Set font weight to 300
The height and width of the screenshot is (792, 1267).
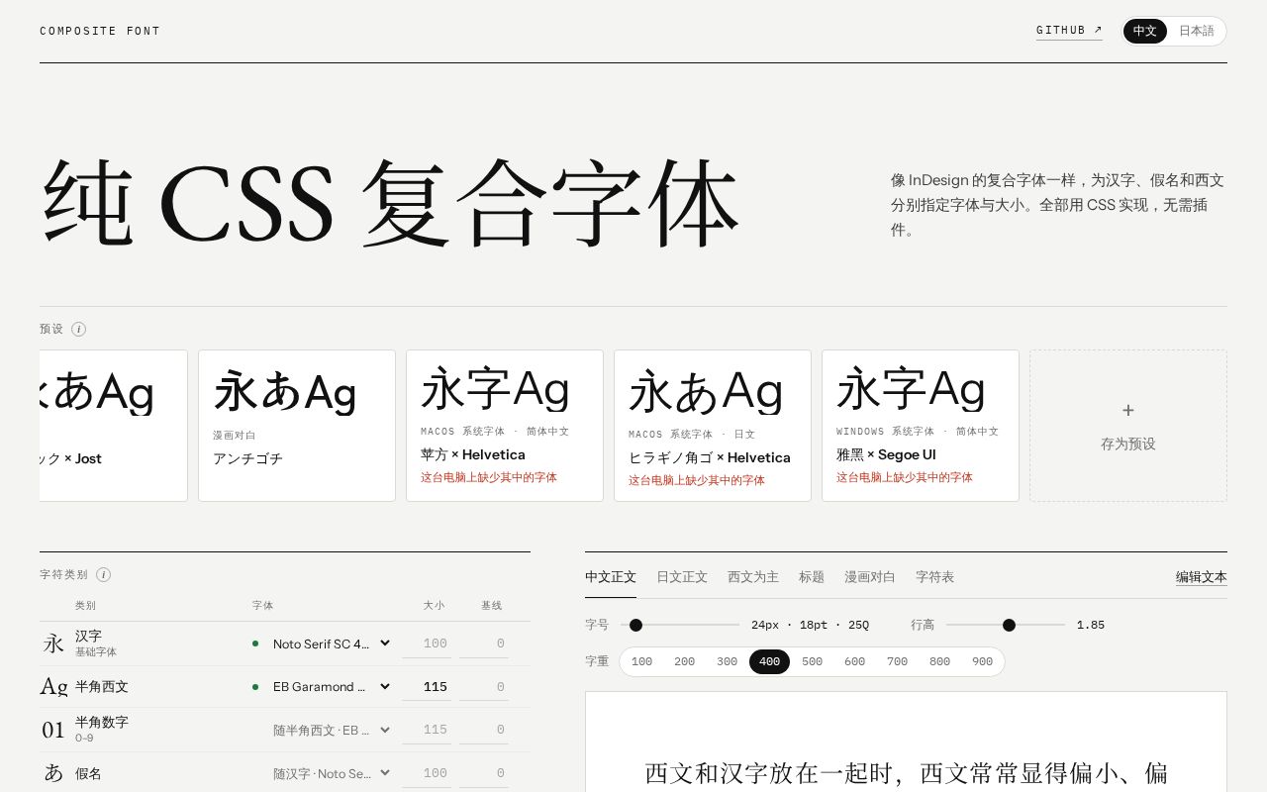tap(727, 661)
